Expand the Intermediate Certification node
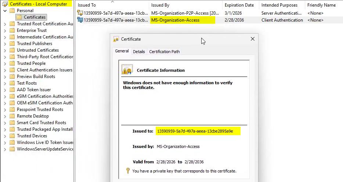343x182 pixels. pos(5,37)
